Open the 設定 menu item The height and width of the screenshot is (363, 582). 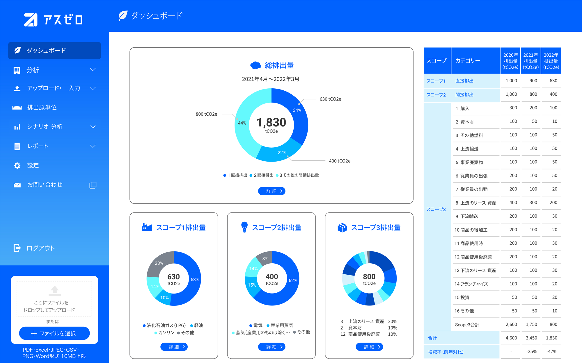pyautogui.click(x=33, y=165)
